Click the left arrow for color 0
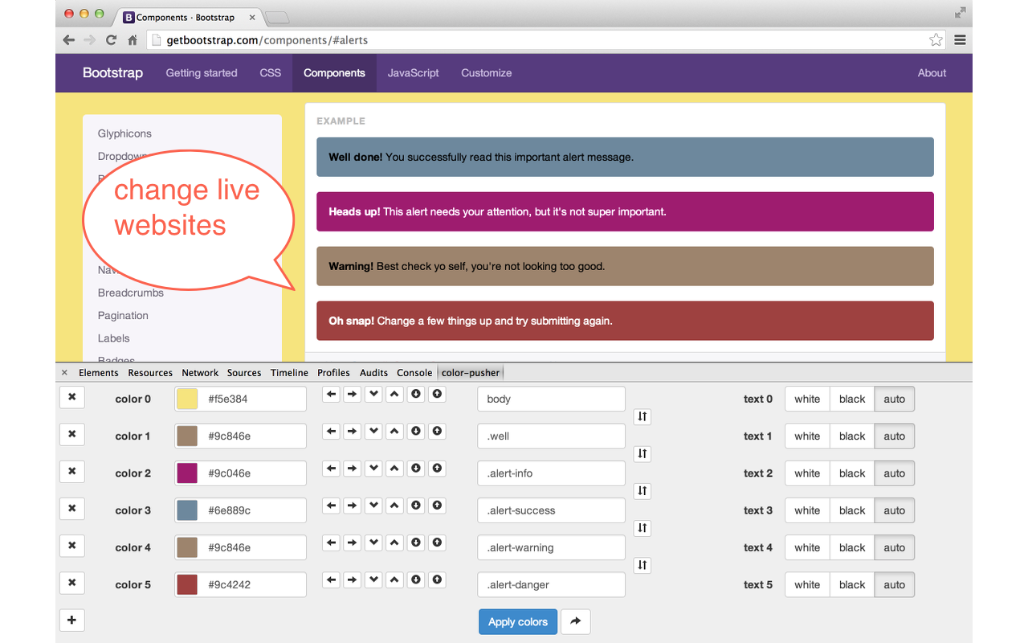Screen dimensions: 1028x643 331,394
